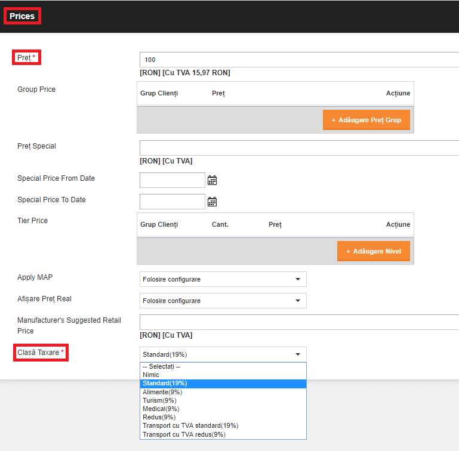
Task: Click the Prices section header title
Action: 22,16
